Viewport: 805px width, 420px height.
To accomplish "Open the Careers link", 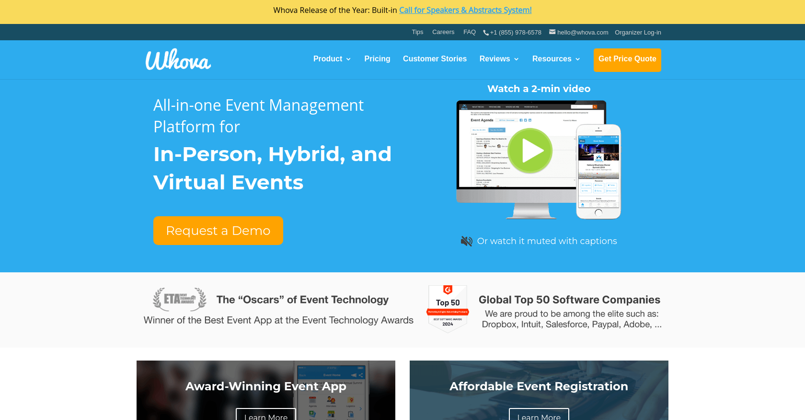I will click(443, 32).
